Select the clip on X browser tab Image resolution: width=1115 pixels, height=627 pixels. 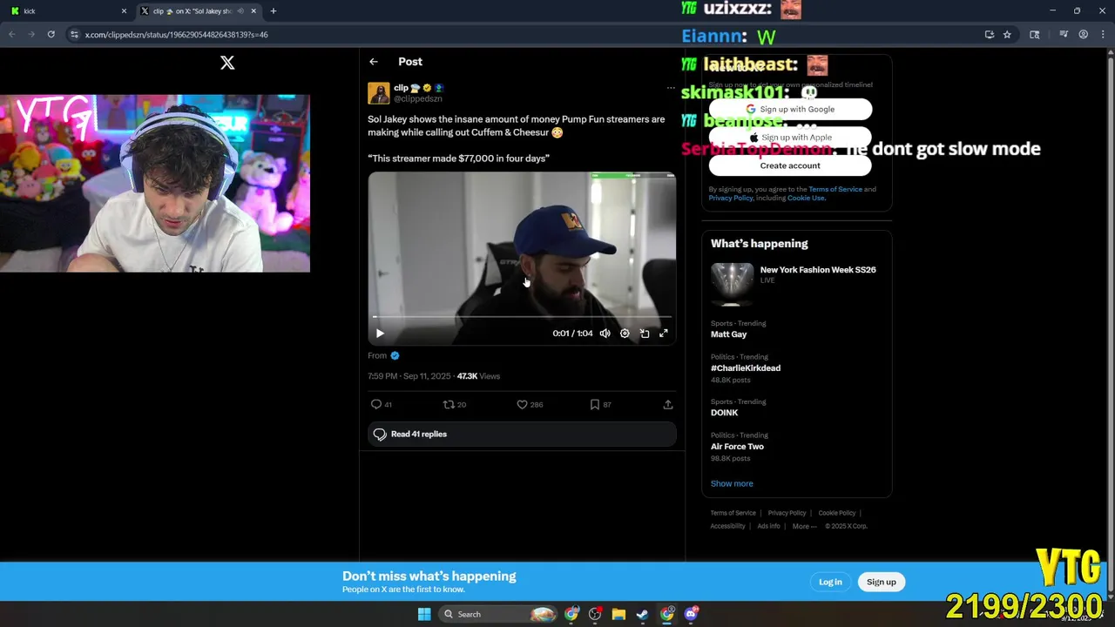point(199,11)
